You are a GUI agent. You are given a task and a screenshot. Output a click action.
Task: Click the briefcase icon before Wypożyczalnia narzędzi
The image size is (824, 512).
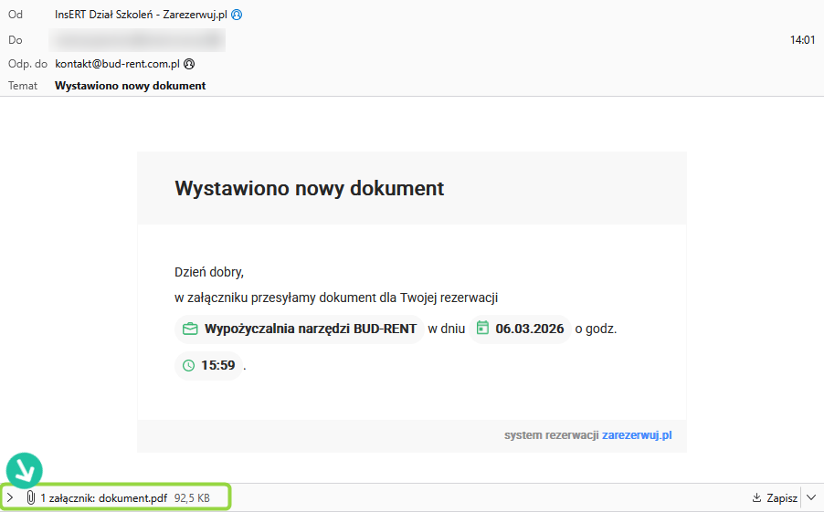190,329
